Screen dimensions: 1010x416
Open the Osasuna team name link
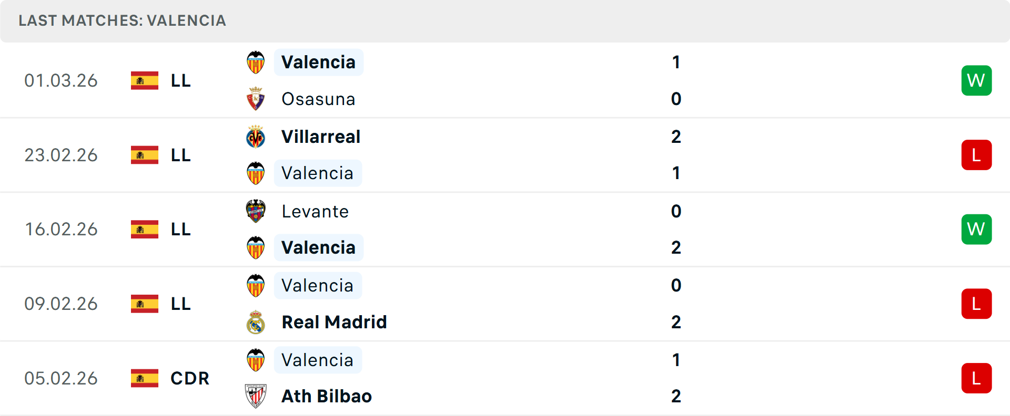(318, 99)
